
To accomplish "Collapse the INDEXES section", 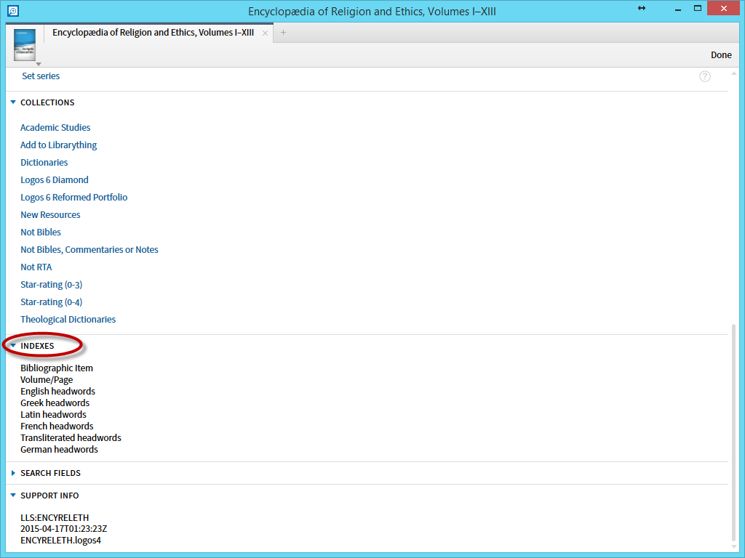I will click(13, 346).
